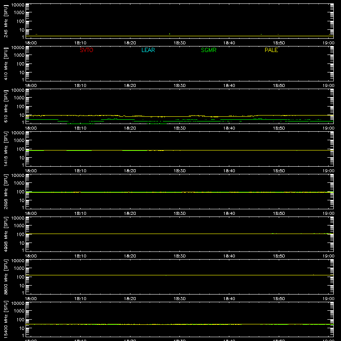Image resolution: width=341 pixels, height=341 pixels.
Task: Select the 1415 MHz [SFU] axis title
Action: pos(6,149)
